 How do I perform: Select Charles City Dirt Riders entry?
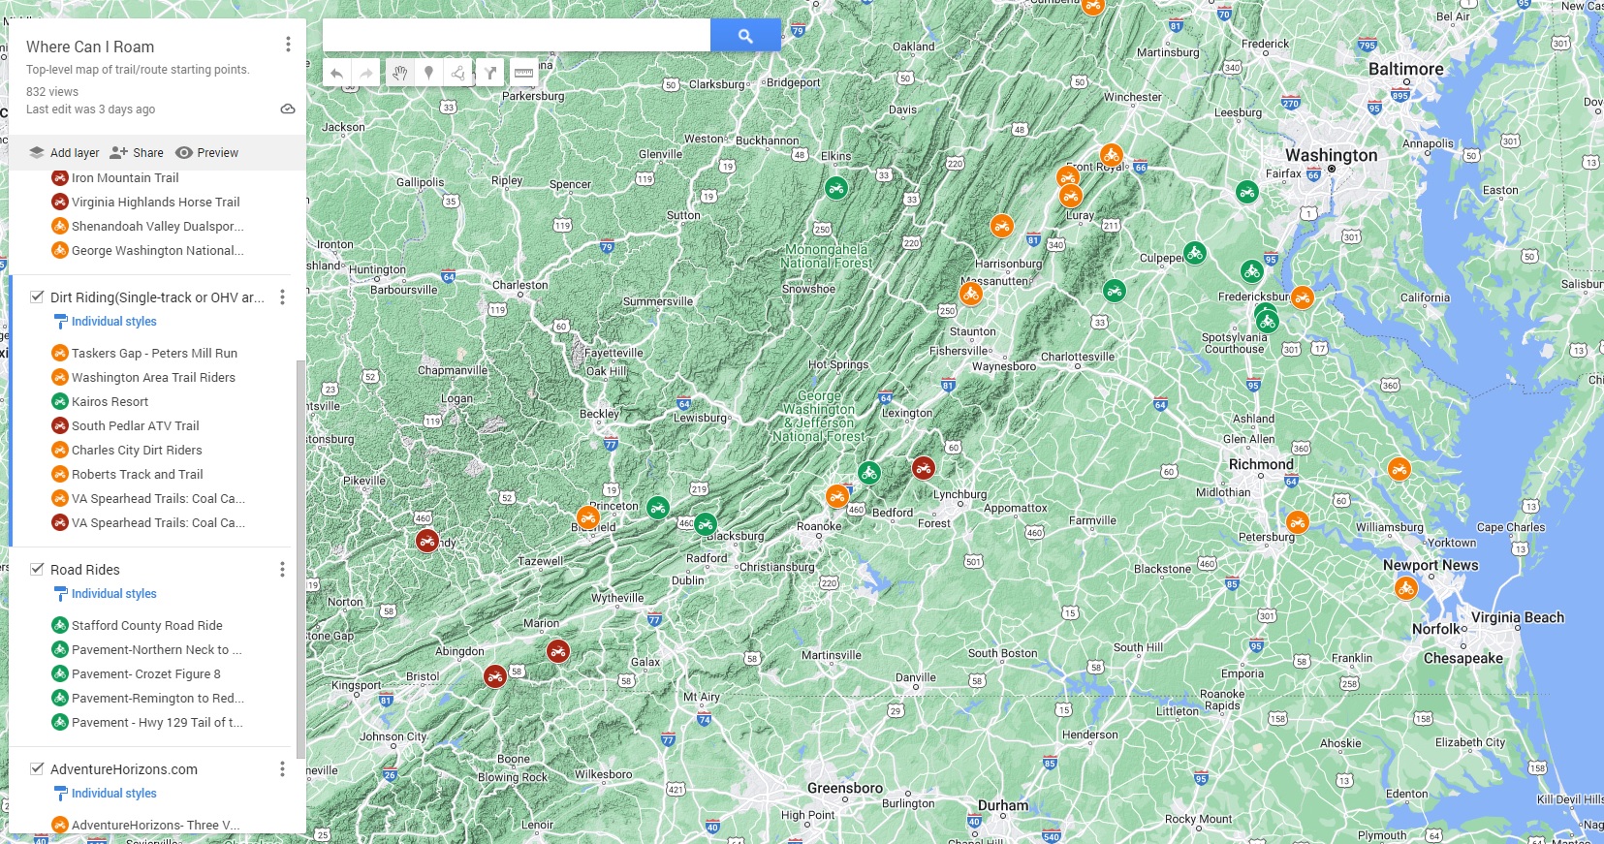[x=137, y=451]
